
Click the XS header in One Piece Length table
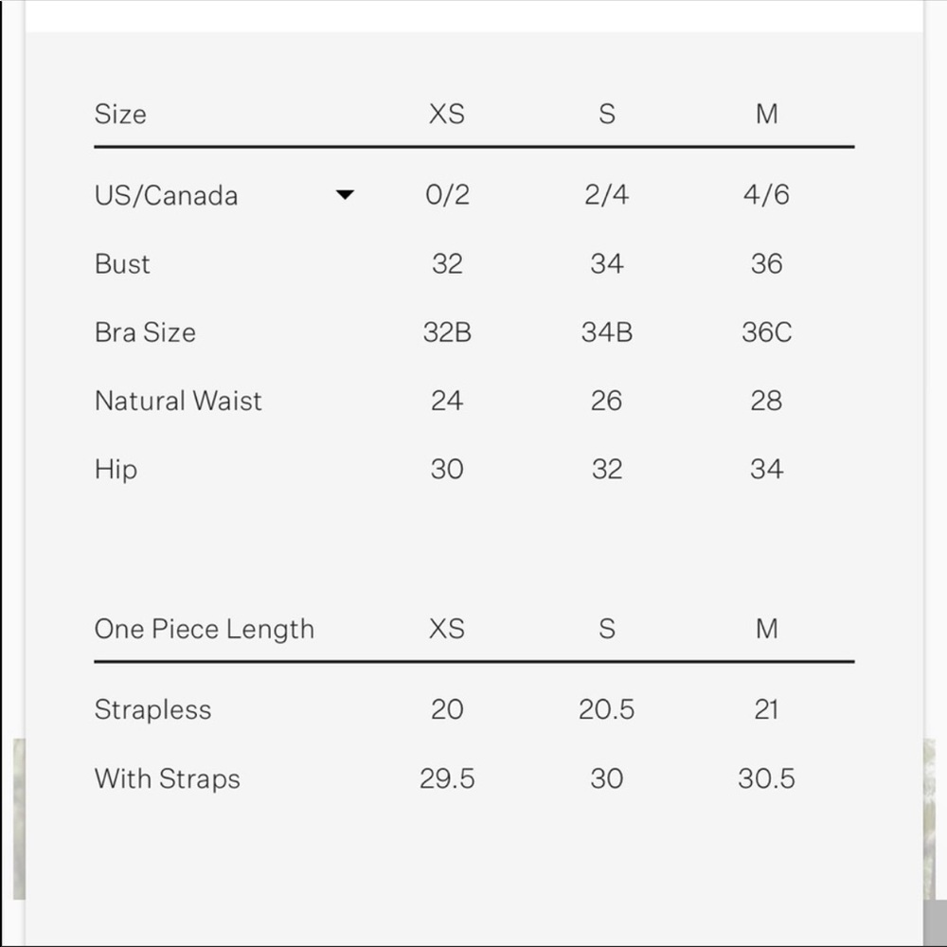447,629
